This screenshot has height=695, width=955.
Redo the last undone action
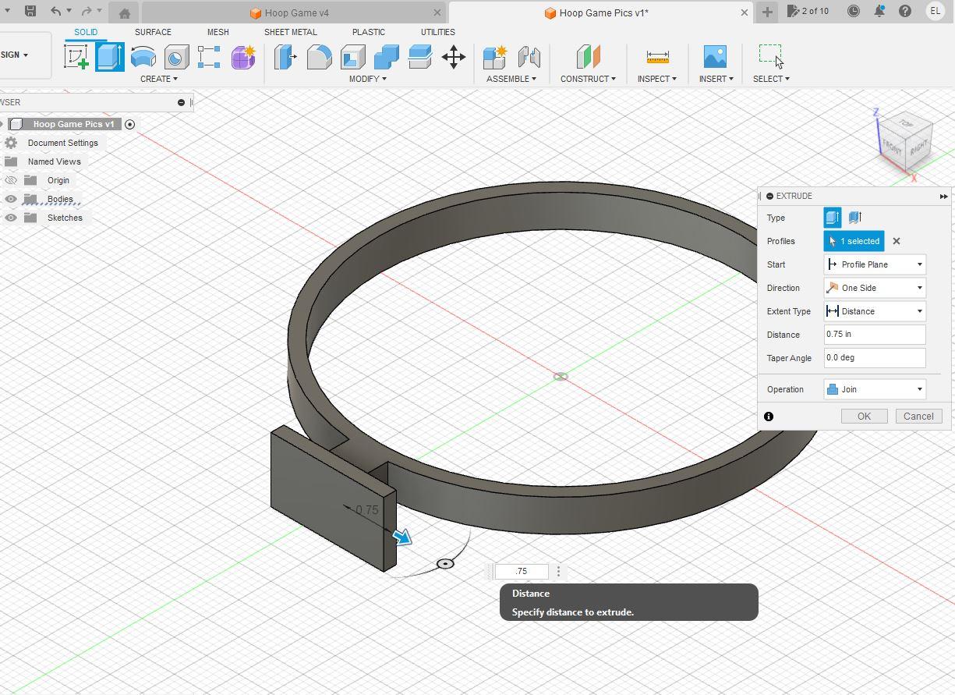point(87,11)
